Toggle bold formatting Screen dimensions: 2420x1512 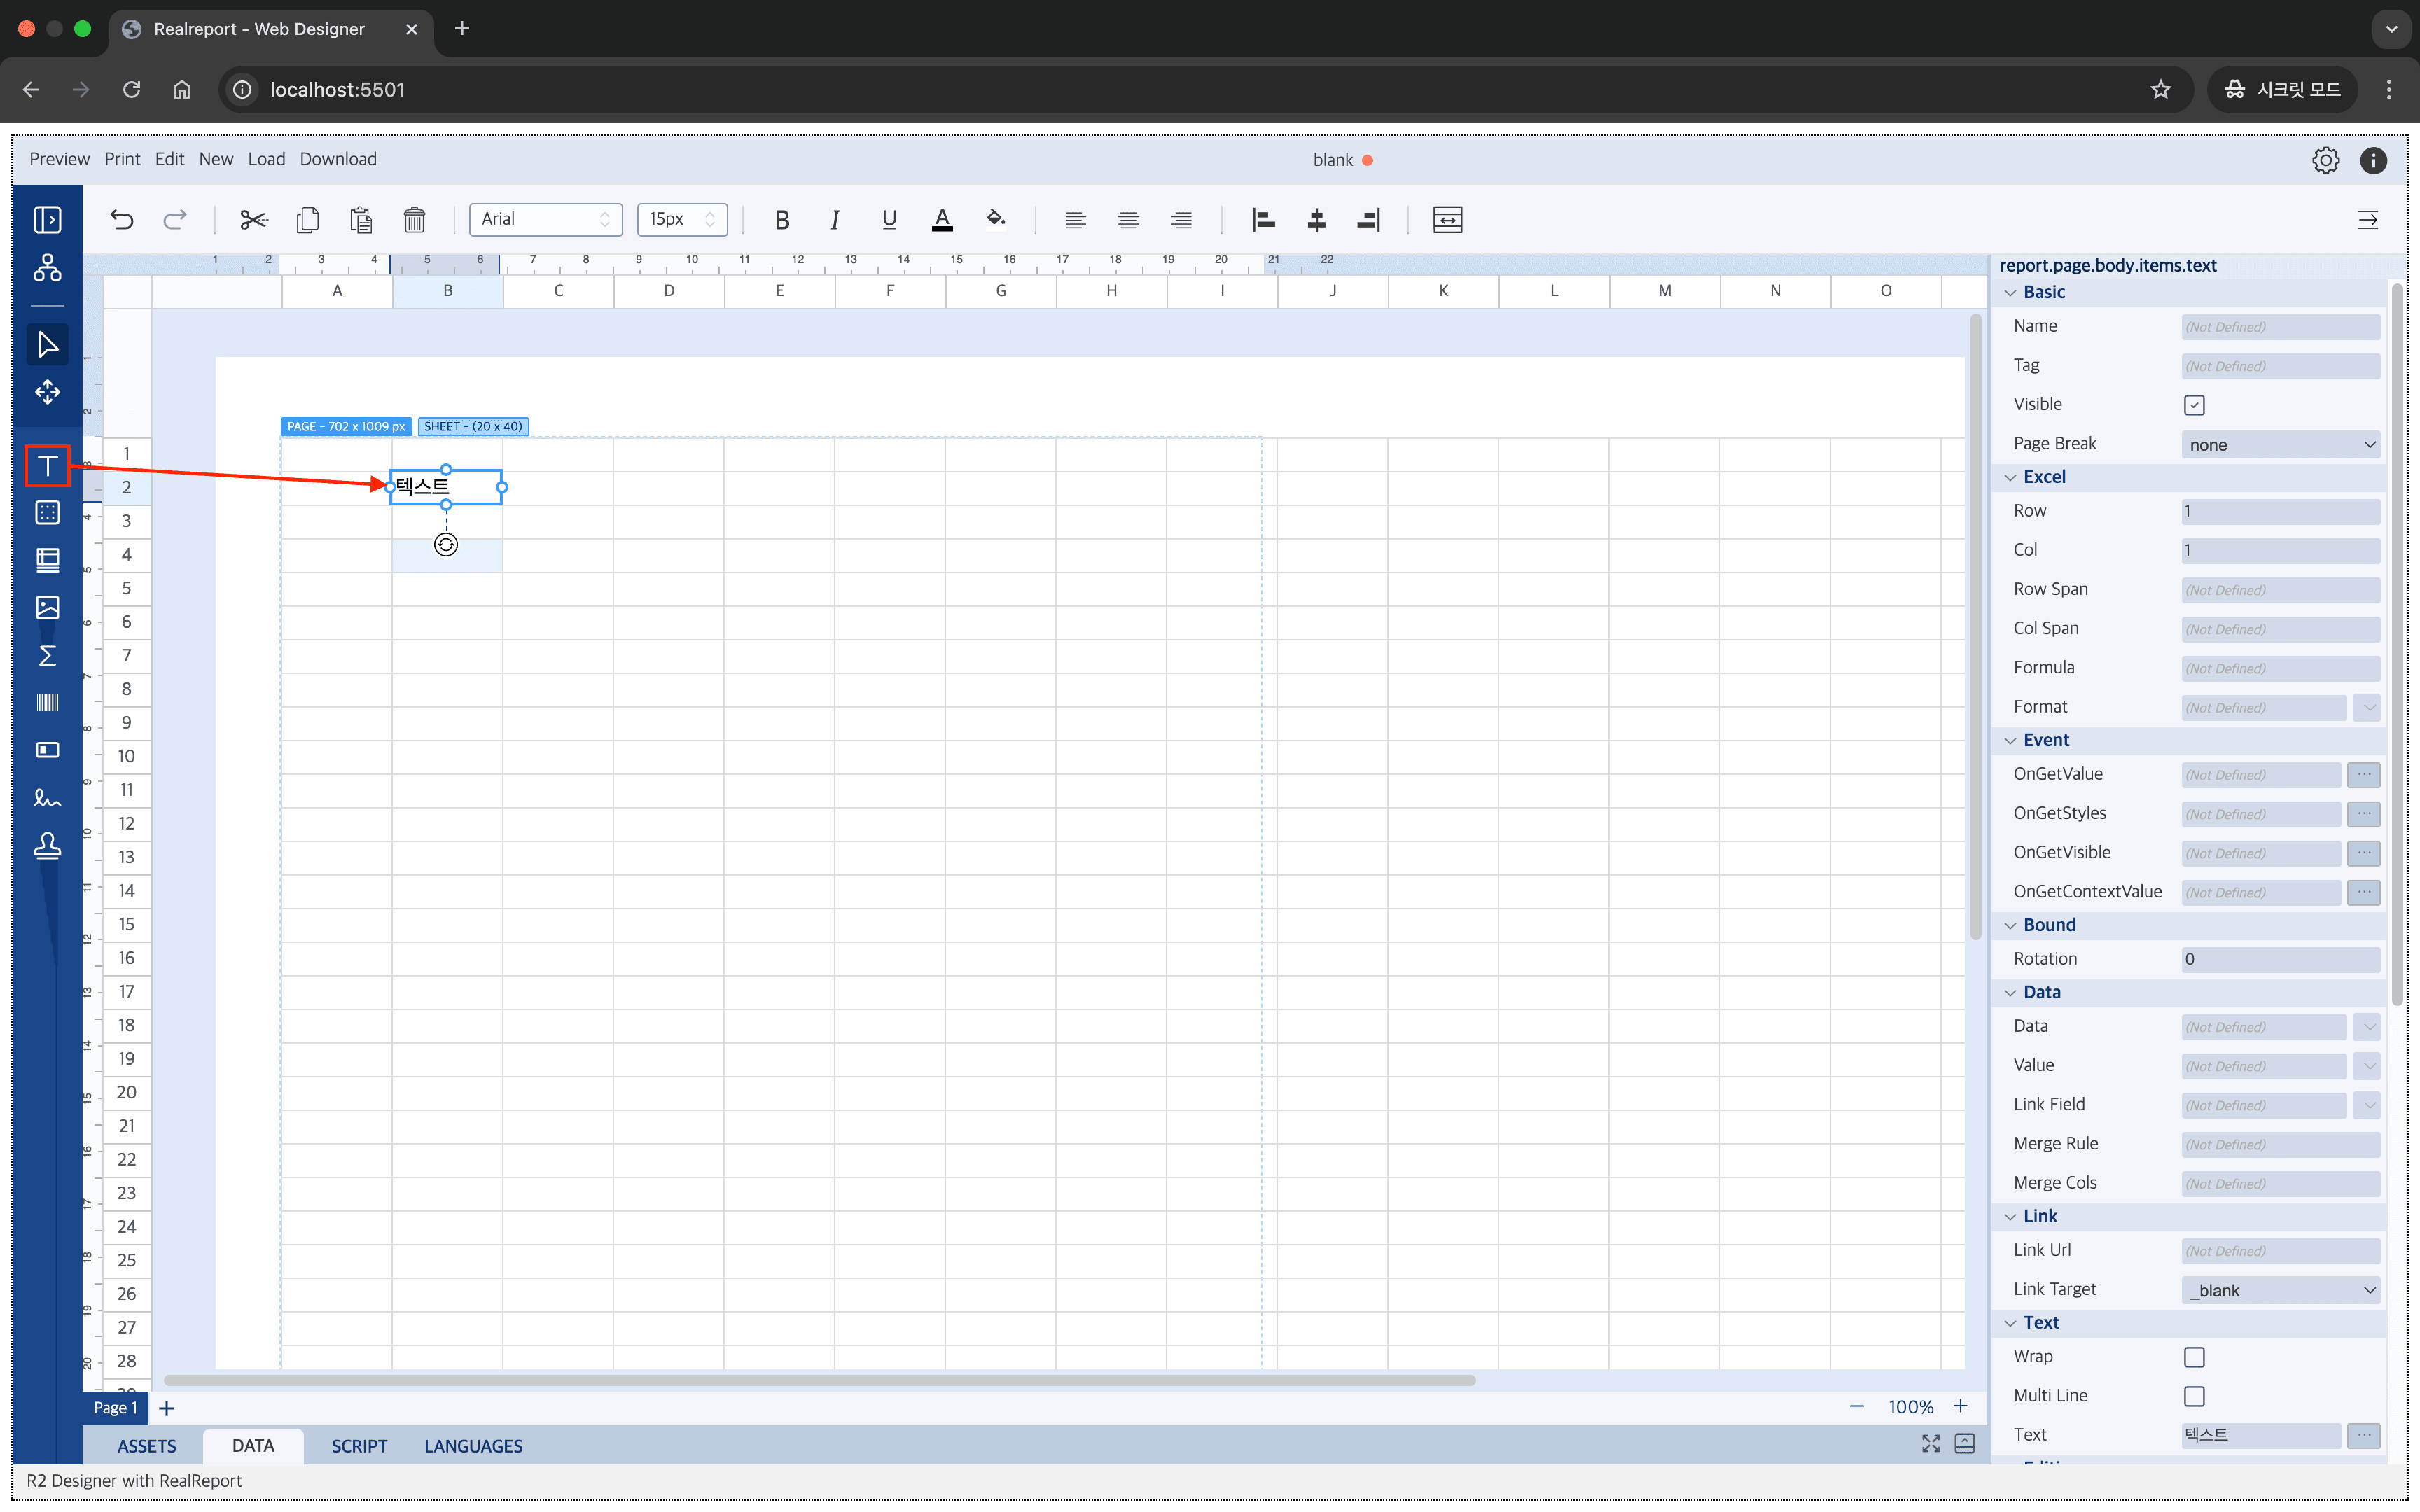pyautogui.click(x=782, y=219)
